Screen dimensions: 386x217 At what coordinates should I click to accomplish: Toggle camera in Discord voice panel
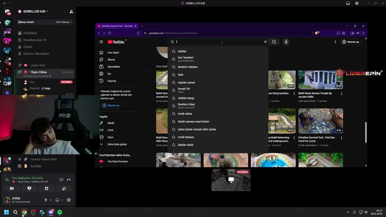(12, 188)
